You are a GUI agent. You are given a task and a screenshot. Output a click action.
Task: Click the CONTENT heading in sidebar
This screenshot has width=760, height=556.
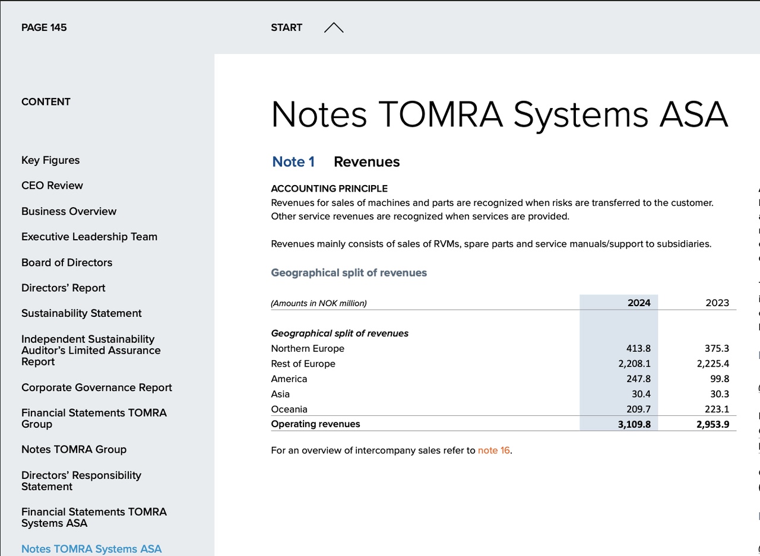[46, 101]
